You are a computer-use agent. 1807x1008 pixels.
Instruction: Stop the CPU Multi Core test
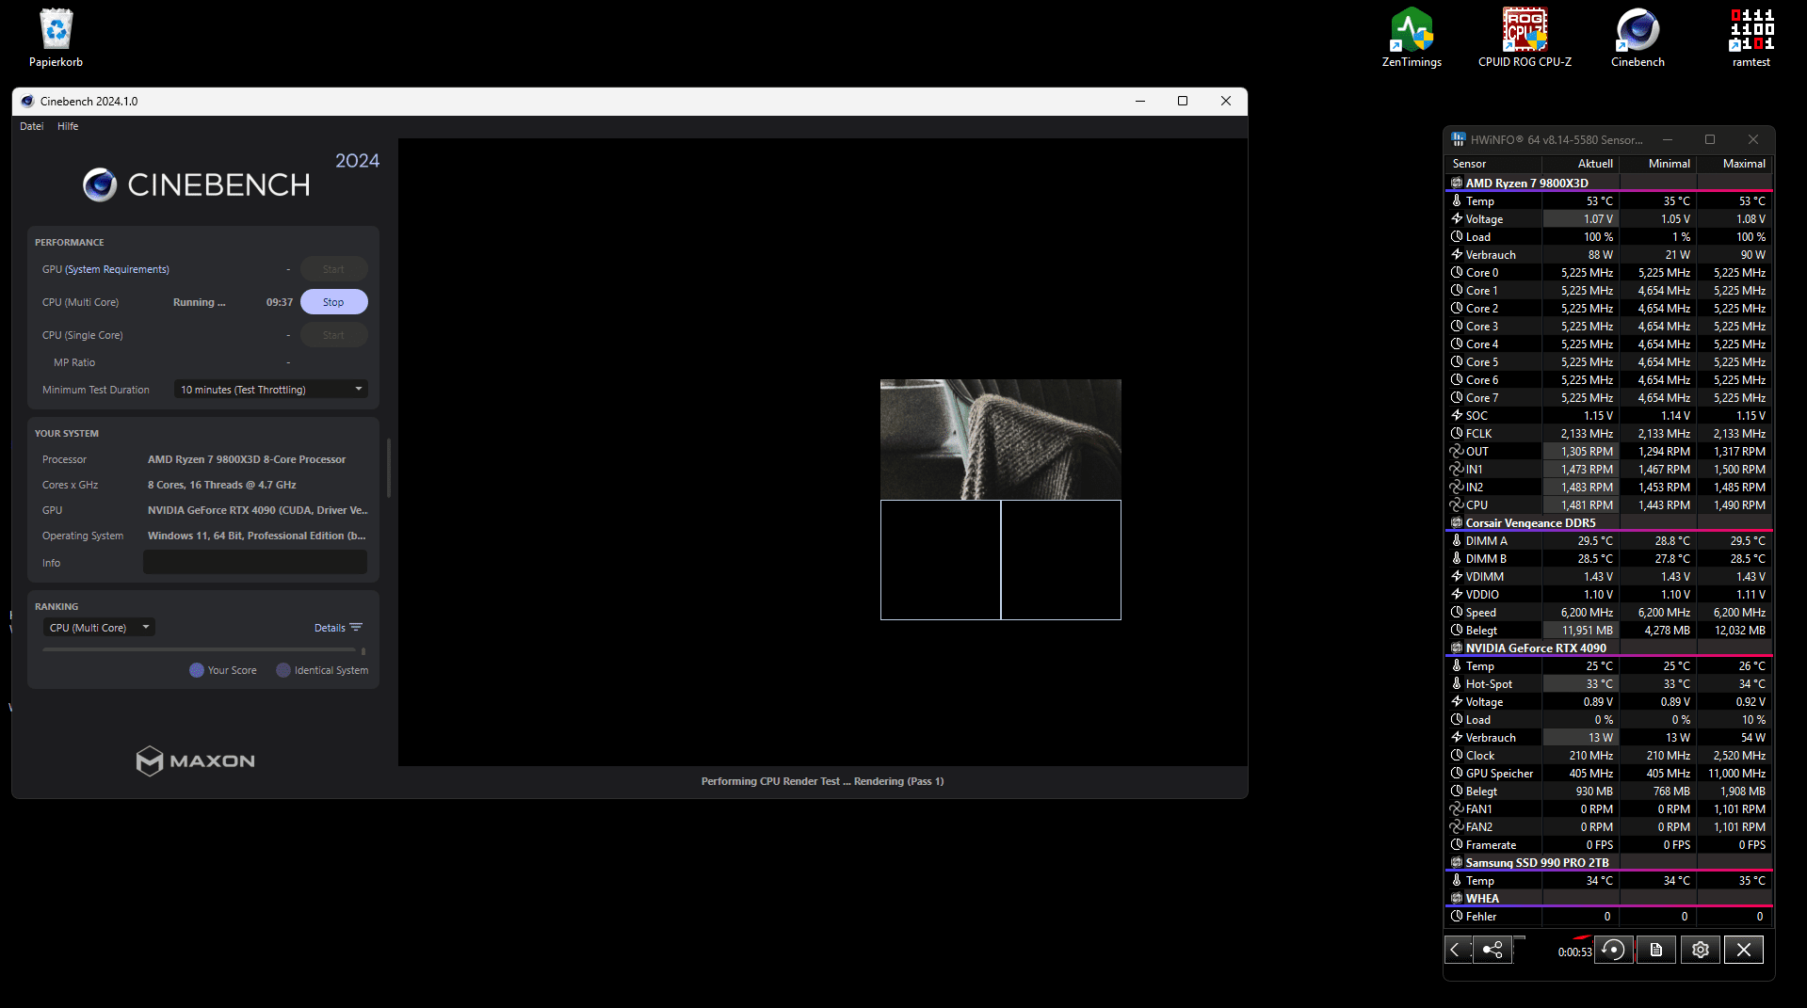pos(333,302)
